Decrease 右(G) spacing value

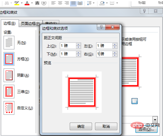115,55
